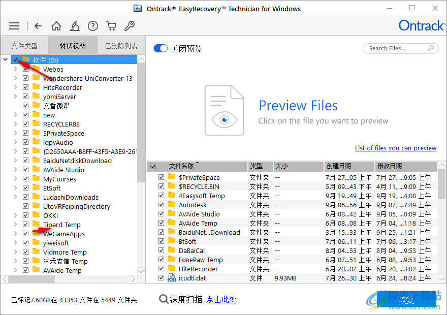Open the Help question mark icon
The width and height of the screenshot is (447, 315).
(93, 26)
